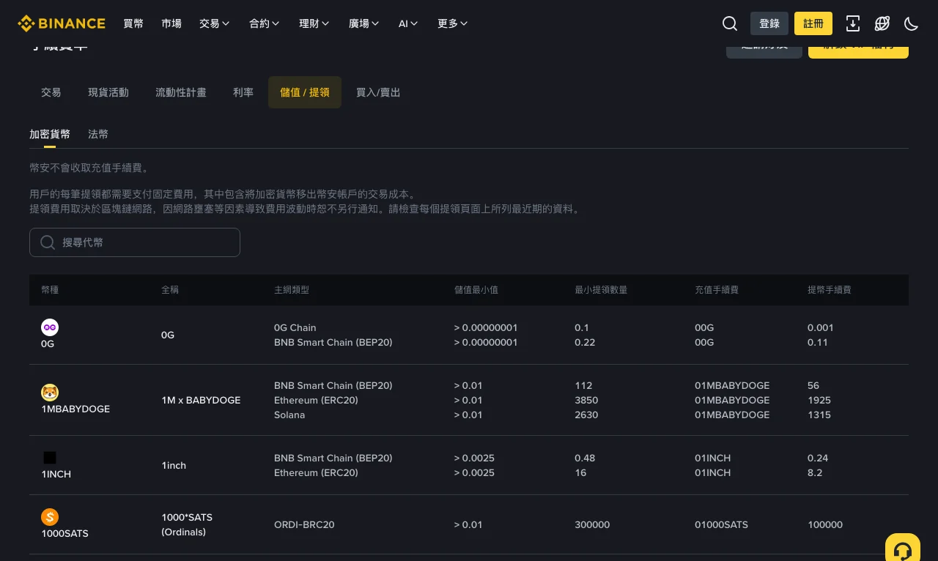Click the 儲值最小值 column header
Viewport: 938px width, 561px height.
(x=476, y=290)
